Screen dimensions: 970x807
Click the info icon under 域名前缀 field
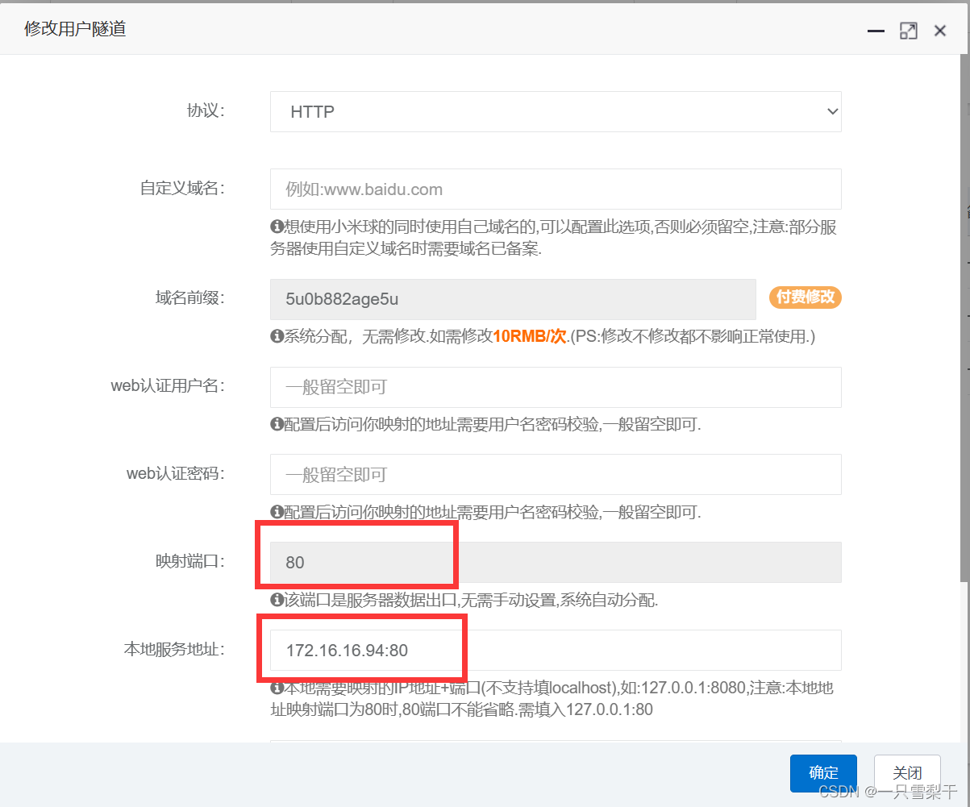[x=276, y=336]
